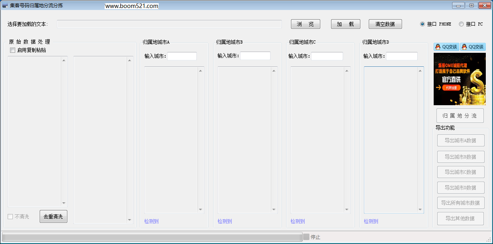Click the 集客OME advertisement banner

pyautogui.click(x=459, y=79)
